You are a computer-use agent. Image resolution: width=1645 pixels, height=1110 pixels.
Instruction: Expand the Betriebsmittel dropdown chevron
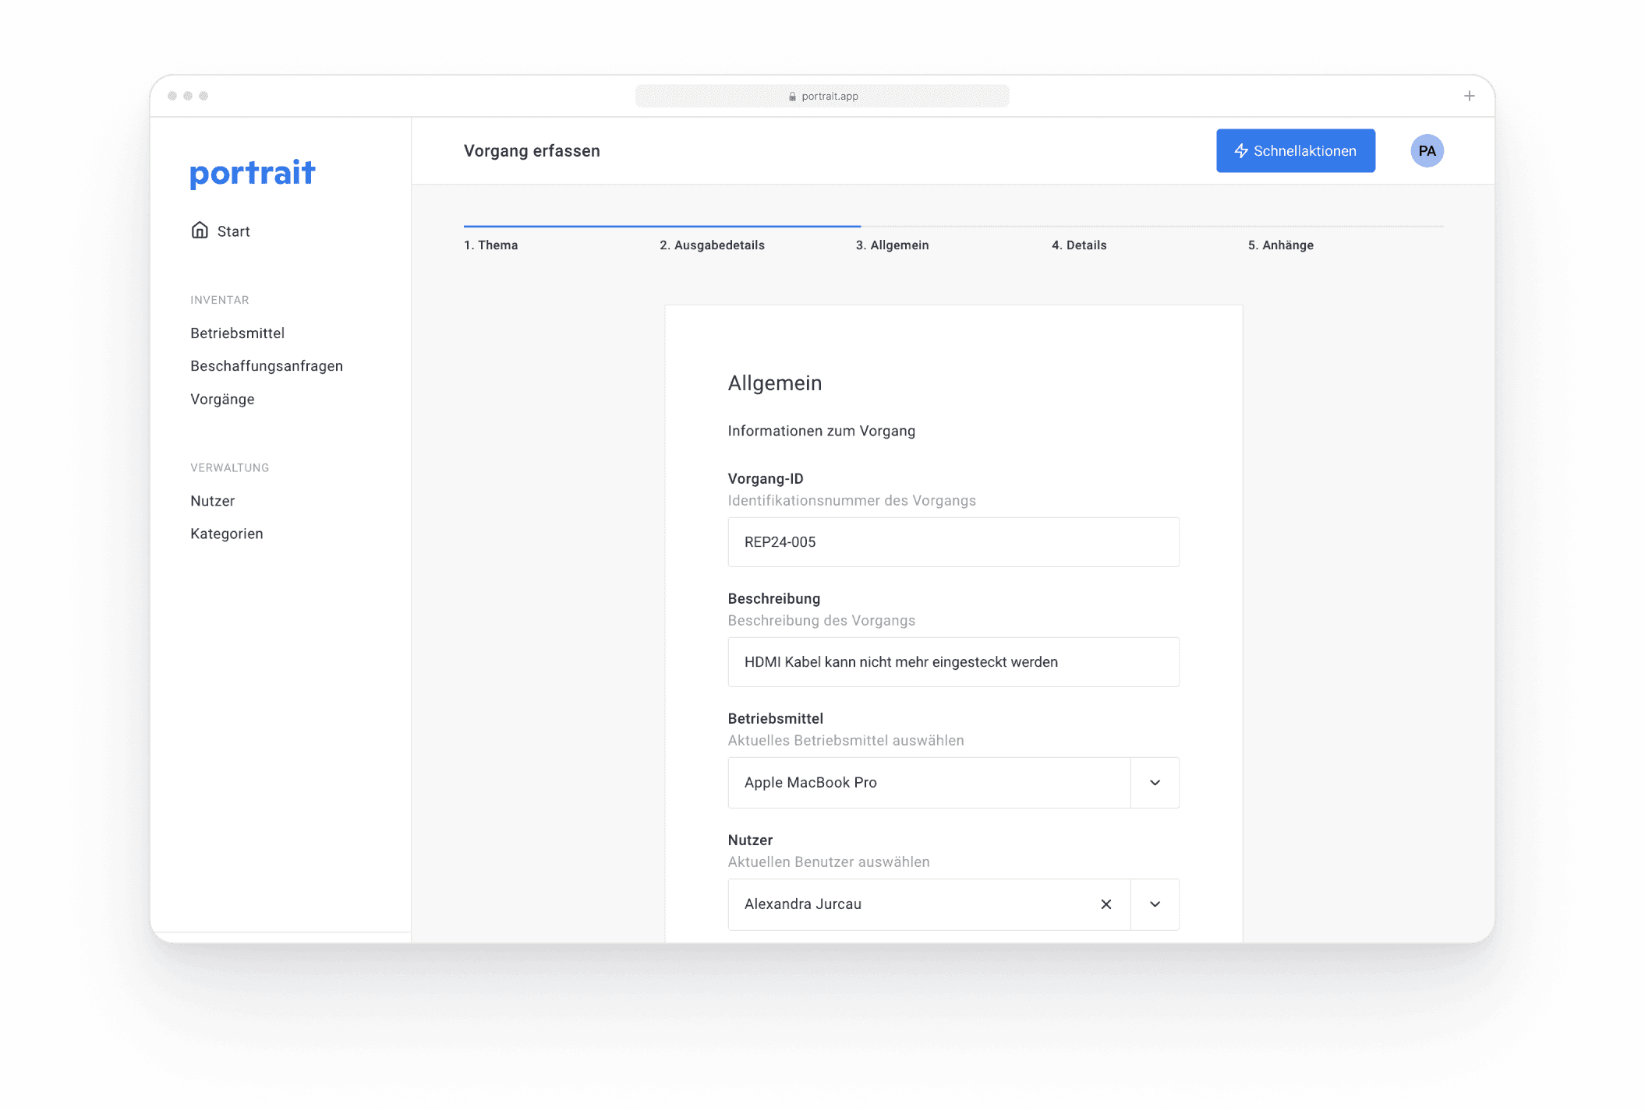click(x=1154, y=782)
